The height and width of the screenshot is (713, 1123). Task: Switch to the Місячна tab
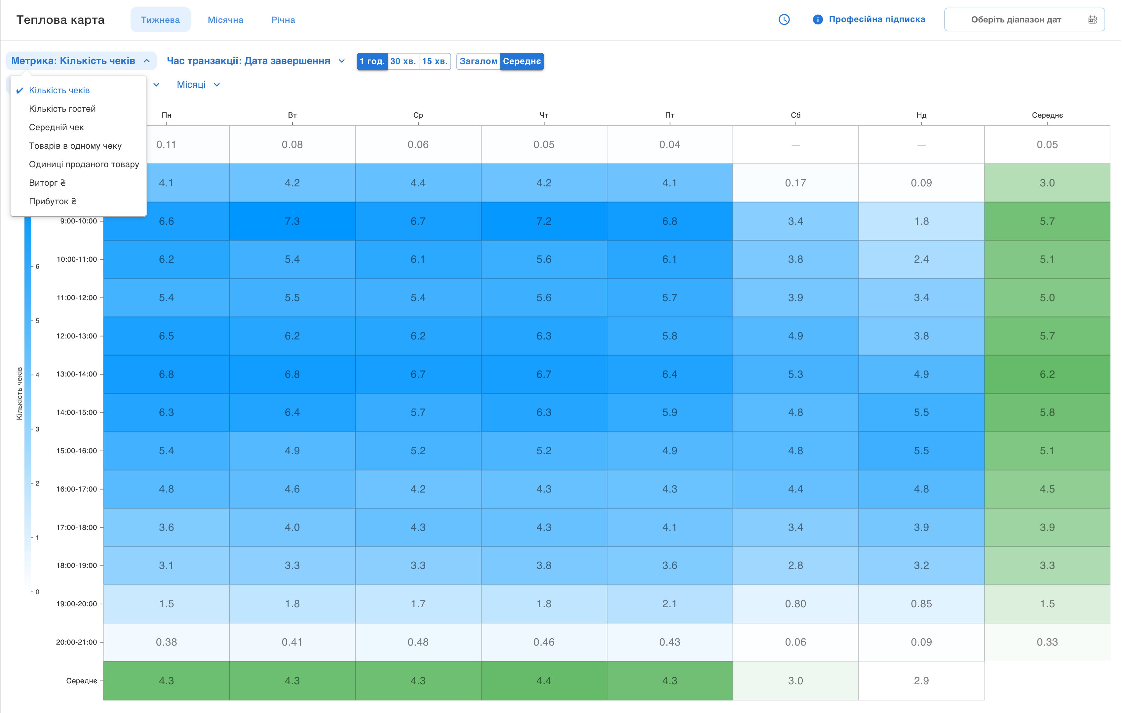[225, 19]
